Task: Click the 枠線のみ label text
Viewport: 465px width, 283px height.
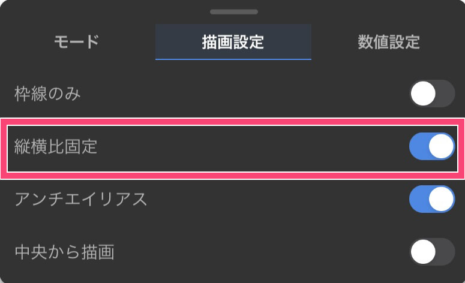Action: pyautogui.click(x=47, y=94)
